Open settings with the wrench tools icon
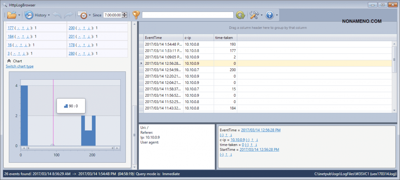The height and width of the screenshot is (180, 400). [x=254, y=15]
